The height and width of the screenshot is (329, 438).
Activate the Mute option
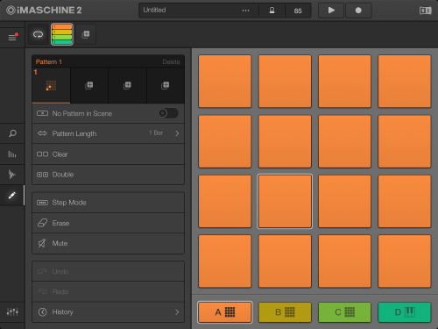click(108, 243)
